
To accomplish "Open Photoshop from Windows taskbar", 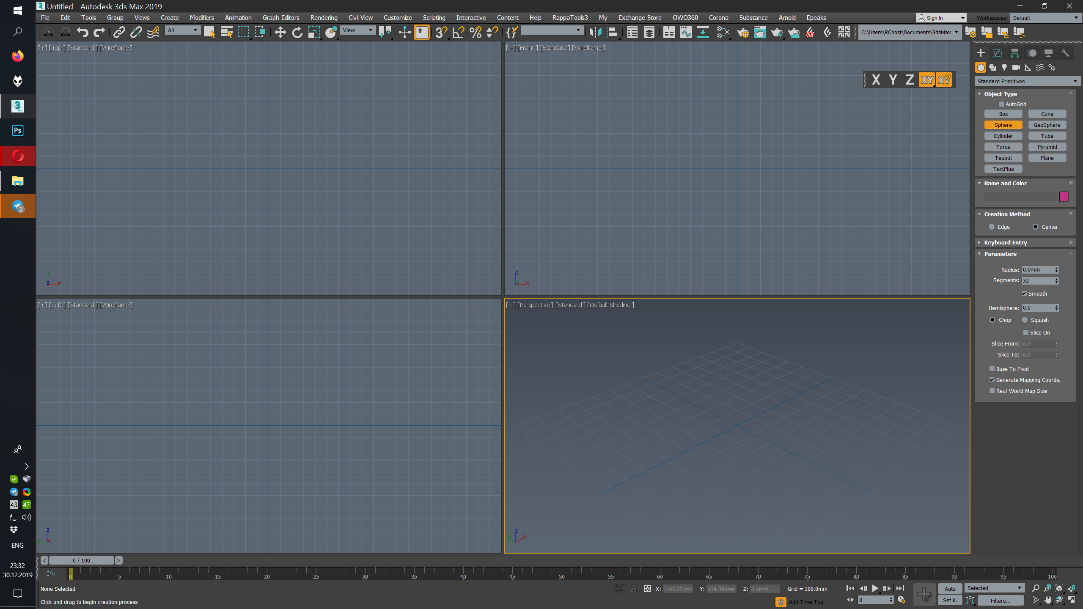I will 17,131.
